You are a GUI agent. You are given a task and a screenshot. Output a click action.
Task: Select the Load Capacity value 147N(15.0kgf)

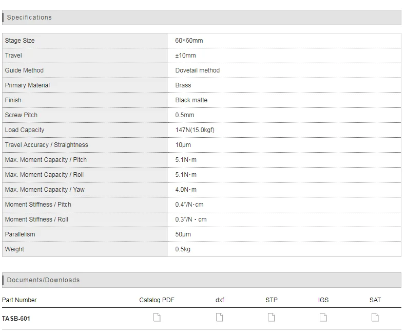[x=195, y=130]
